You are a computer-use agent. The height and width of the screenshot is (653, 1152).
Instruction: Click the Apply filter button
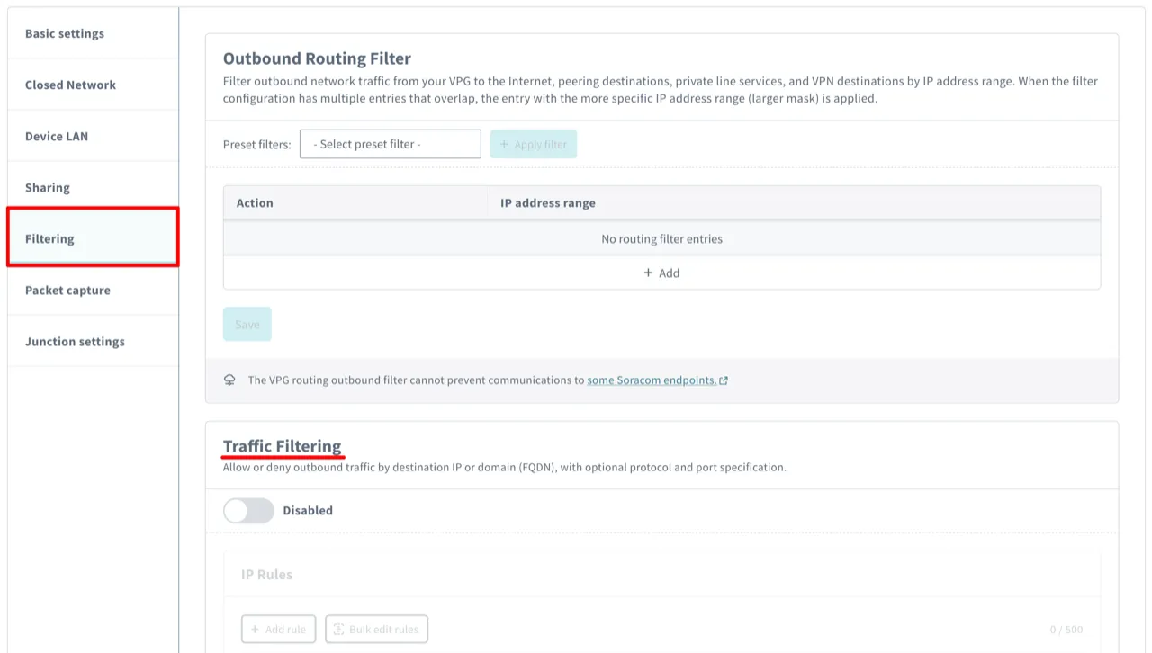point(534,144)
